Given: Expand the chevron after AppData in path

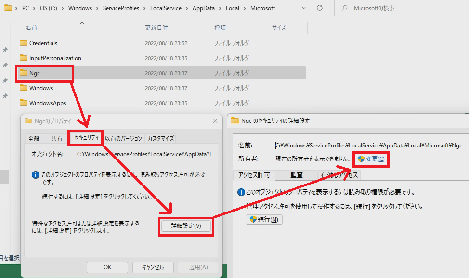Looking at the screenshot, I should point(220,8).
